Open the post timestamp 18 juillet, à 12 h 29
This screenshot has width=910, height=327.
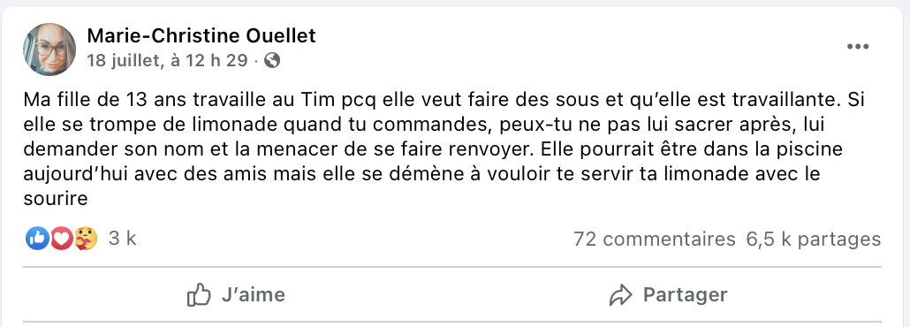pyautogui.click(x=167, y=60)
